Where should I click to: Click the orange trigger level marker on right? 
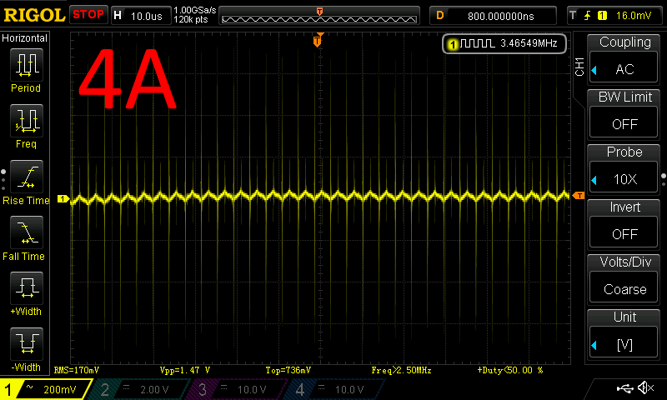click(x=578, y=196)
